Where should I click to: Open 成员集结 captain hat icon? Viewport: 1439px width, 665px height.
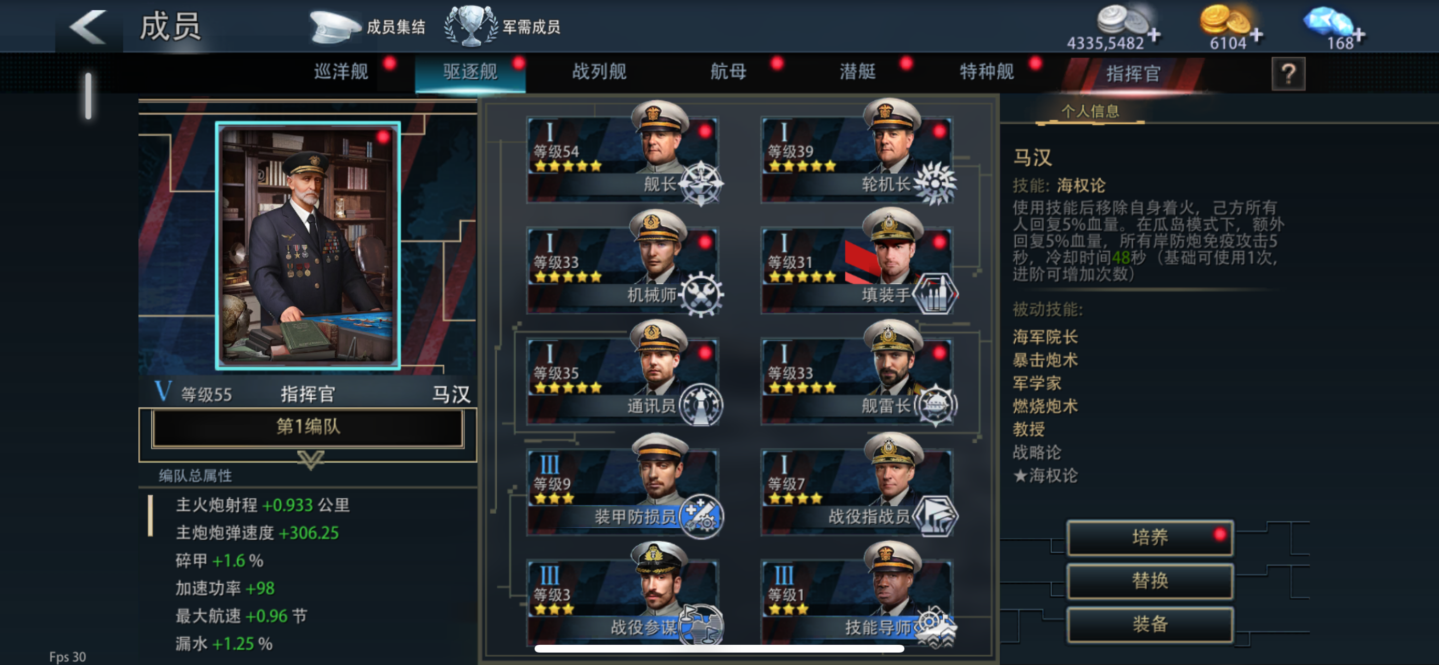[x=335, y=26]
